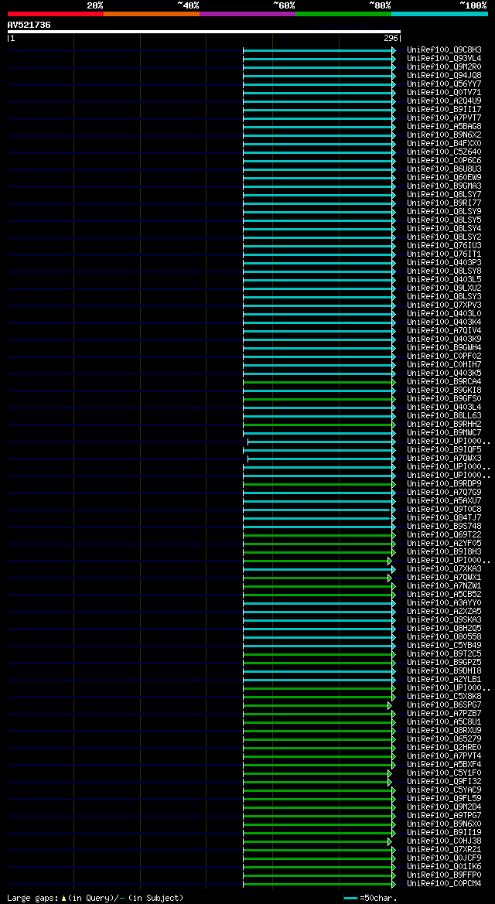Click the UniRef100_Q56YY7 entry

(444, 84)
